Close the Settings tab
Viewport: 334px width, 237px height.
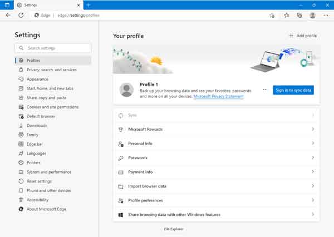pos(78,5)
